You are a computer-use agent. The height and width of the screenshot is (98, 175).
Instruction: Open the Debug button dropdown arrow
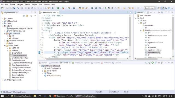pos(55,8)
